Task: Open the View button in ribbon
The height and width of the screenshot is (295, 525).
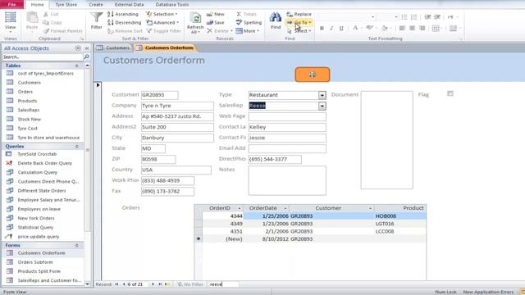Action: click(x=10, y=21)
